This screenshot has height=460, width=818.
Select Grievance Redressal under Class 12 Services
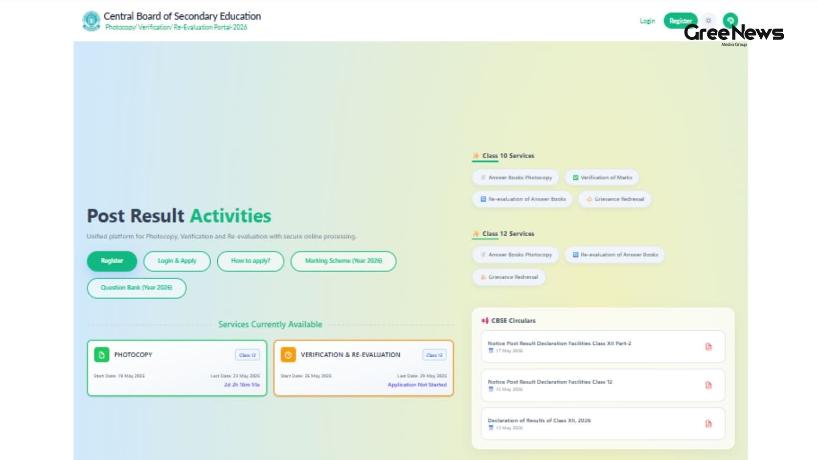pos(509,277)
